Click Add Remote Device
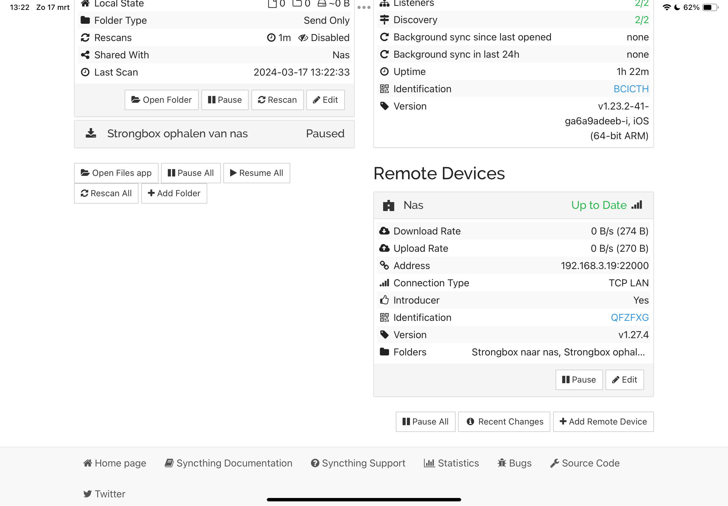Viewport: 728px width, 506px height. [603, 422]
